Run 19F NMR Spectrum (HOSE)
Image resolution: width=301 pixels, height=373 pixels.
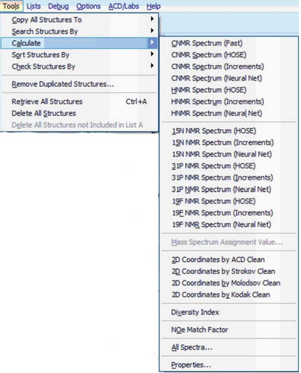pyautogui.click(x=228, y=201)
